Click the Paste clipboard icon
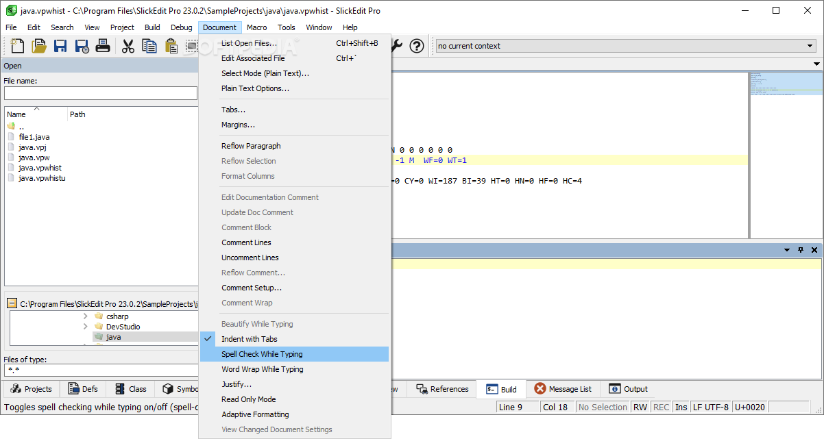 (171, 46)
